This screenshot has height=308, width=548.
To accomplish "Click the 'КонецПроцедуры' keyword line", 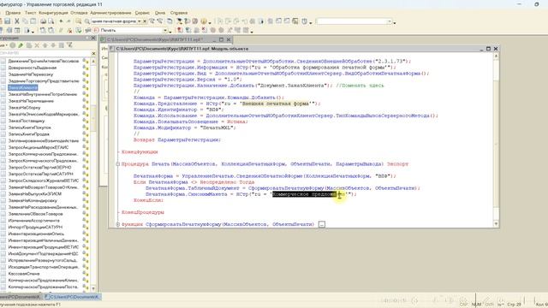I will click(143, 212).
